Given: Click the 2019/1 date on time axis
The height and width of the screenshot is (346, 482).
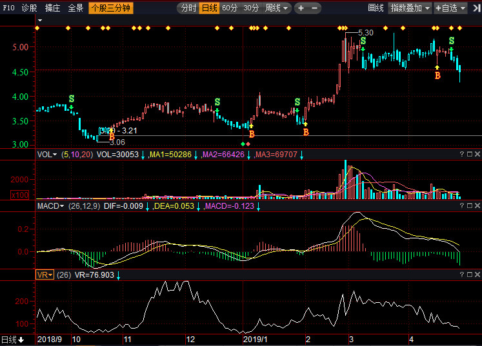Looking at the screenshot, I should point(255,340).
